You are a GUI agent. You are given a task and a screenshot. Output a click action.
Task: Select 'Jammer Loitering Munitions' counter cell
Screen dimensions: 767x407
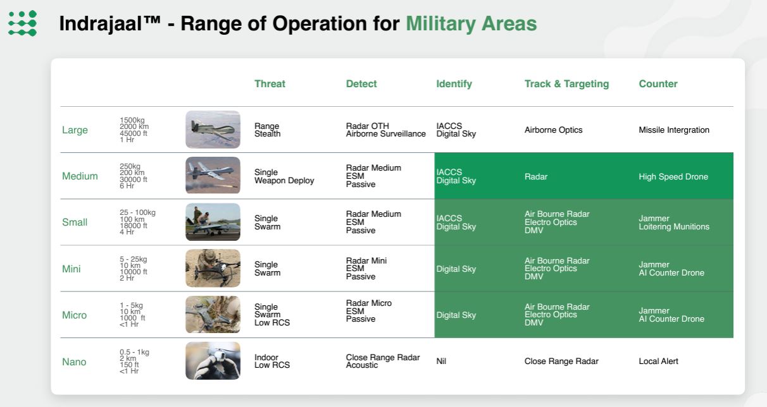(x=674, y=222)
